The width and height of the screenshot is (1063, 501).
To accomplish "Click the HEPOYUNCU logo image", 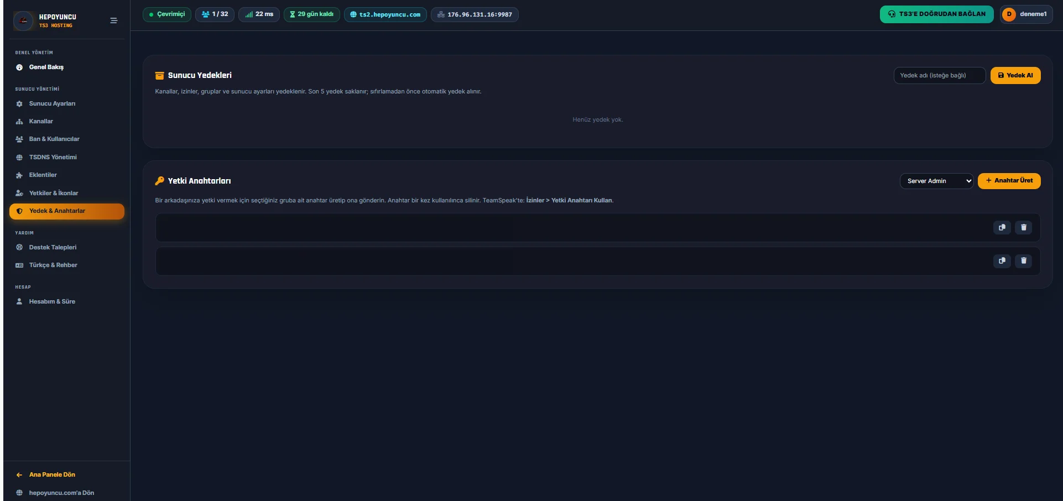I will (23, 21).
